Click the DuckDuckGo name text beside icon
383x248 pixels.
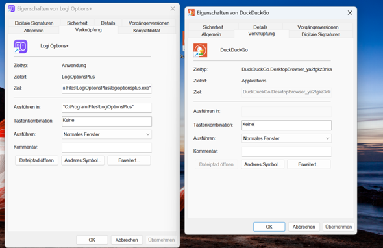pos(234,50)
